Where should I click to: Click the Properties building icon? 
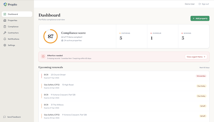5,20
